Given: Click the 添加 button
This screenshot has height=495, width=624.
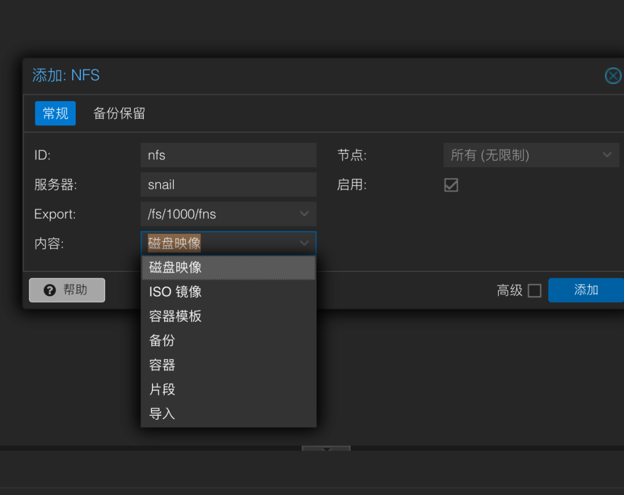Looking at the screenshot, I should pyautogui.click(x=585, y=290).
